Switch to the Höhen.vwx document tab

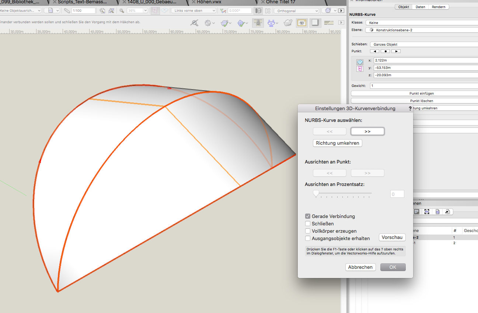click(x=209, y=2)
